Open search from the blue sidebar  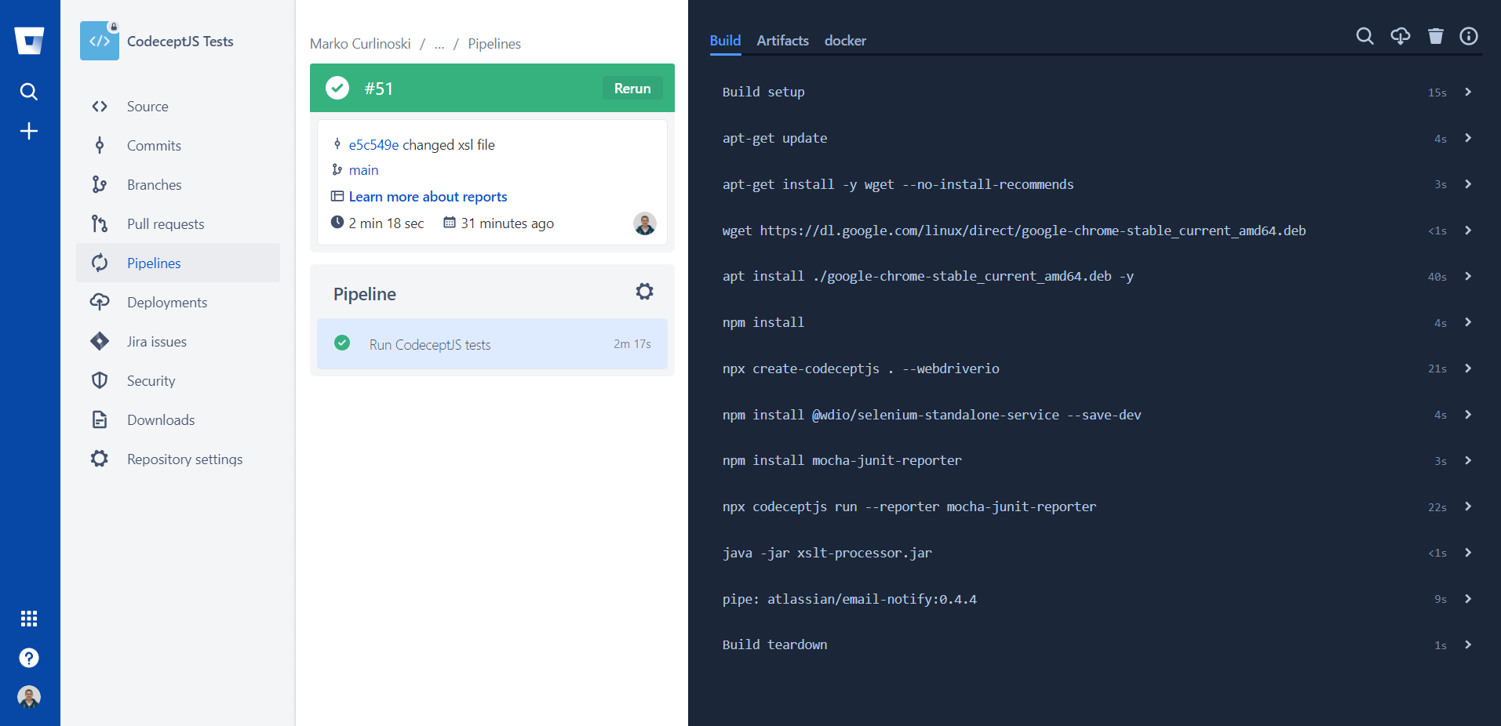coord(29,92)
